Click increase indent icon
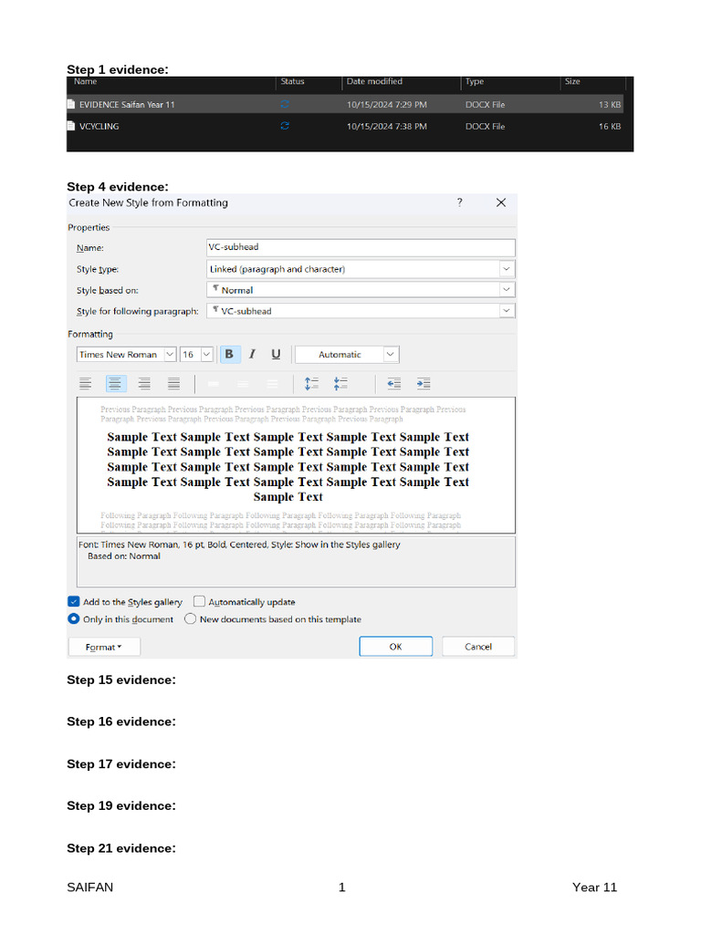 pos(424,384)
